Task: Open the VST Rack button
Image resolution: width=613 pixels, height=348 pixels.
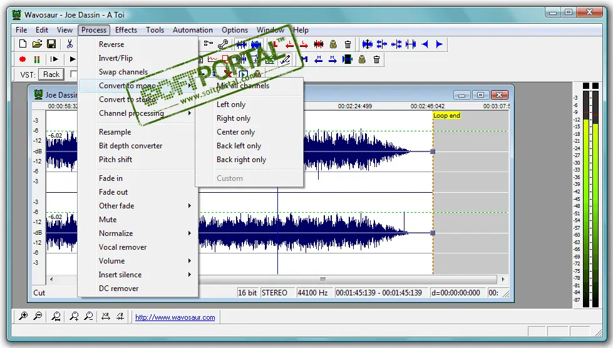Action: pyautogui.click(x=51, y=74)
